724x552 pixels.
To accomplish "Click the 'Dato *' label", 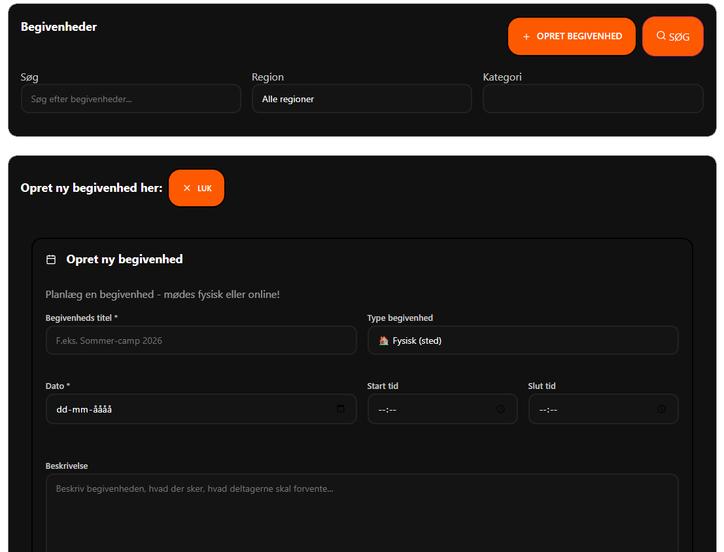I will (58, 386).
